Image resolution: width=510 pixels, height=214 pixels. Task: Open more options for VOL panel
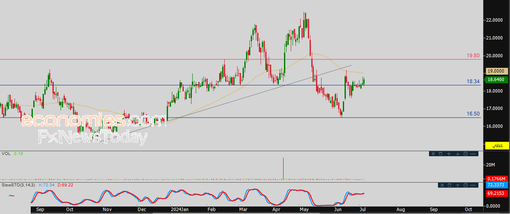click(473, 154)
